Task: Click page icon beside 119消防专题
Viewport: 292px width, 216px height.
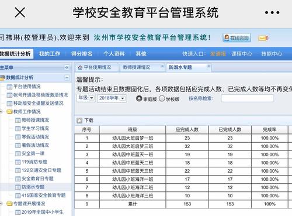Action: 18,162
